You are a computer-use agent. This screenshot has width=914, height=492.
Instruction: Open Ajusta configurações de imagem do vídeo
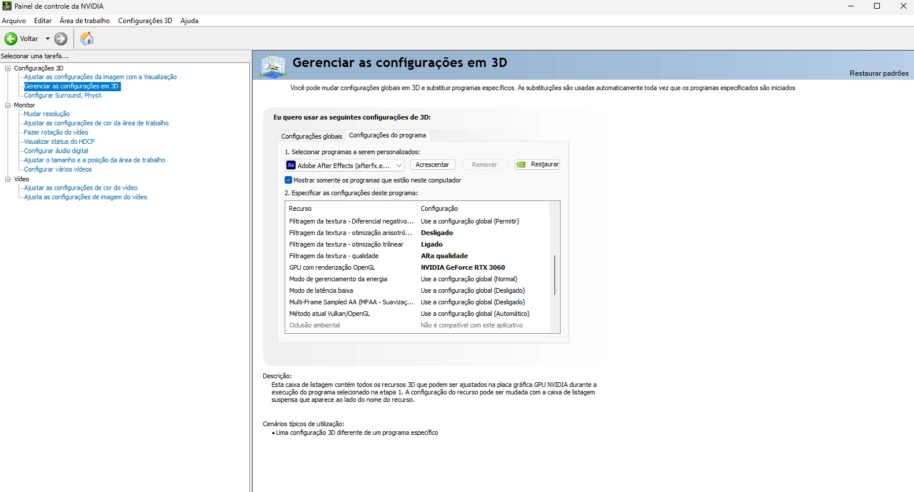coord(86,197)
